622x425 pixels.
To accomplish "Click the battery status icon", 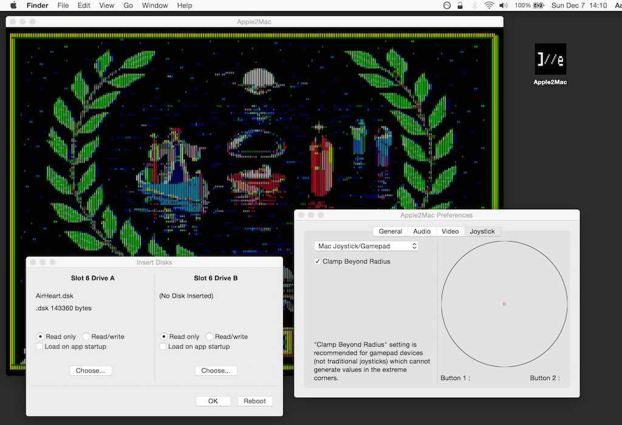I will pos(538,5).
